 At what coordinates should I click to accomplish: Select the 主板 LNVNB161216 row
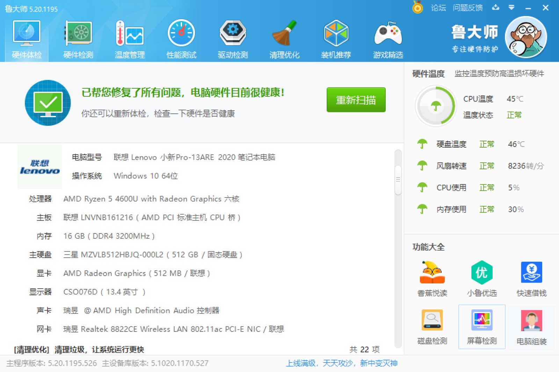(x=139, y=217)
